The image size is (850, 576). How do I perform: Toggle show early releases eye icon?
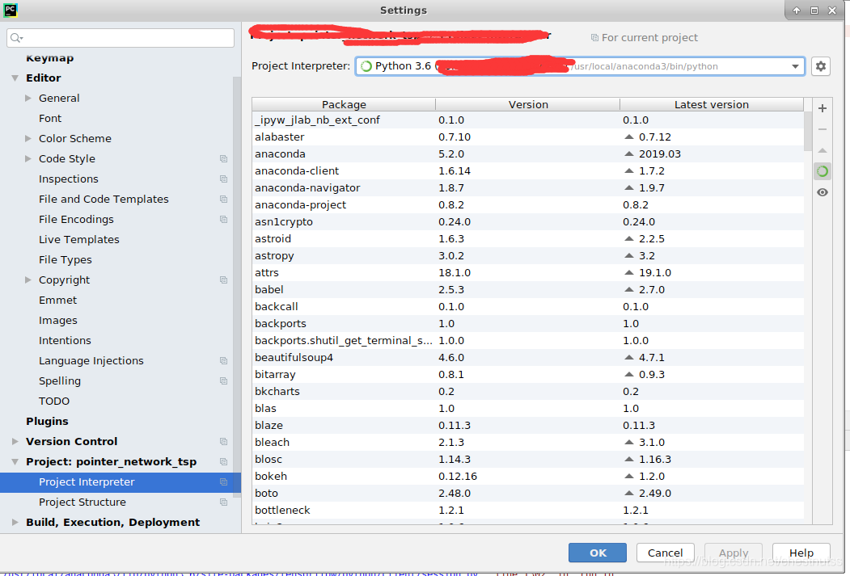point(823,192)
